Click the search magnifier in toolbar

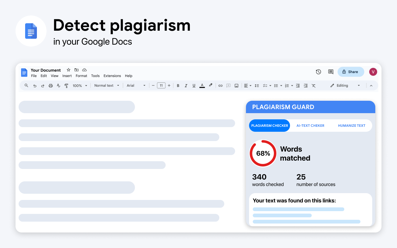point(26,86)
